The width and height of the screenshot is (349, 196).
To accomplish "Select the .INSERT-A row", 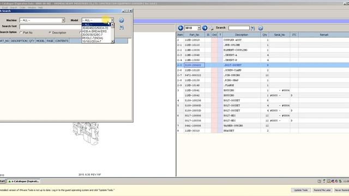I will tap(263, 55).
